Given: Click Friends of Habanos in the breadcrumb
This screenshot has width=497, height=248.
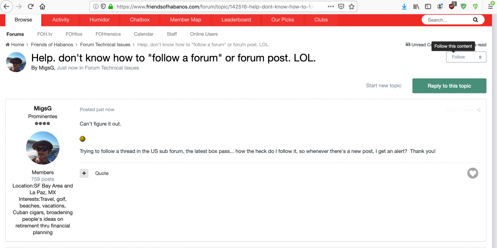Looking at the screenshot, I should point(52,45).
